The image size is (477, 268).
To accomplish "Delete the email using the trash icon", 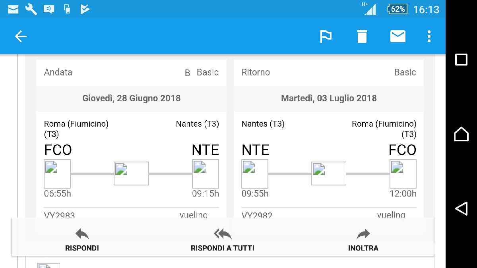I will [x=362, y=37].
